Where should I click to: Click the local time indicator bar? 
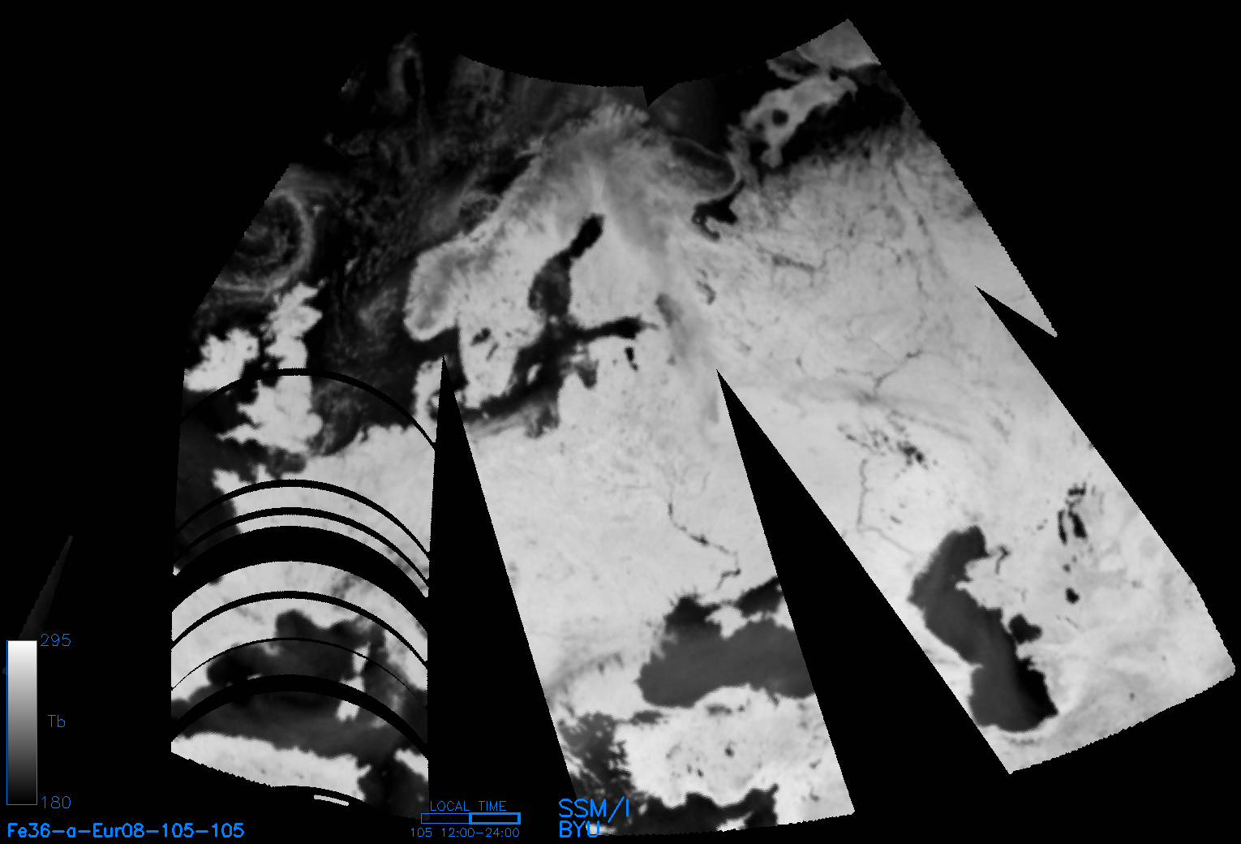tap(470, 818)
